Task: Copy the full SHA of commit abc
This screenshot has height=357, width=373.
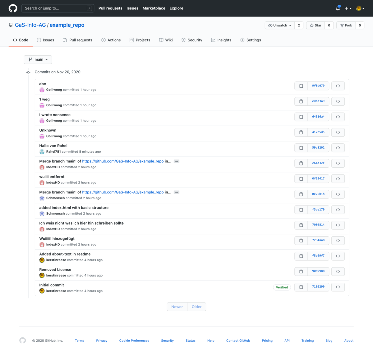Action: [x=301, y=86]
